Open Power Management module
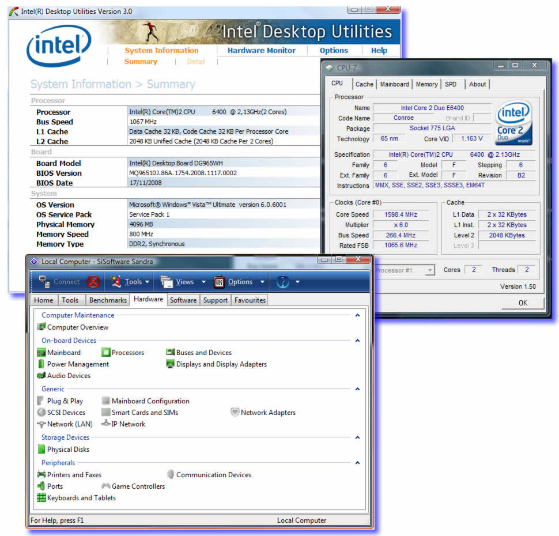Image resolution: width=559 pixels, height=536 pixels. (x=73, y=364)
